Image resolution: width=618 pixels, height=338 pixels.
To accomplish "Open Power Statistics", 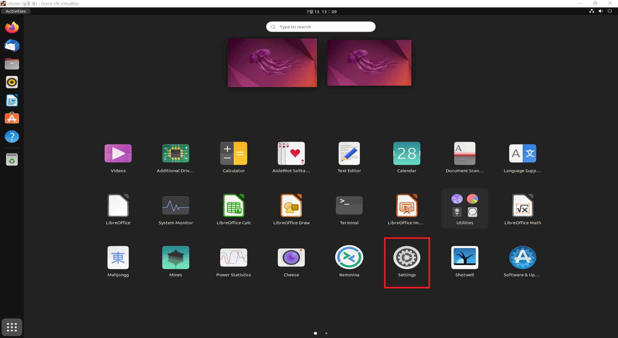I will pos(233,257).
